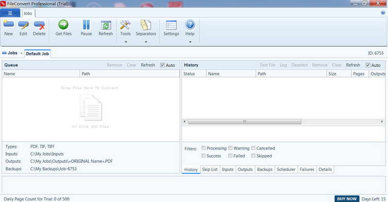The image size is (388, 202).
Task: Click the outputs path ending ORIGINAL Name».PDF
Action: (x=71, y=161)
